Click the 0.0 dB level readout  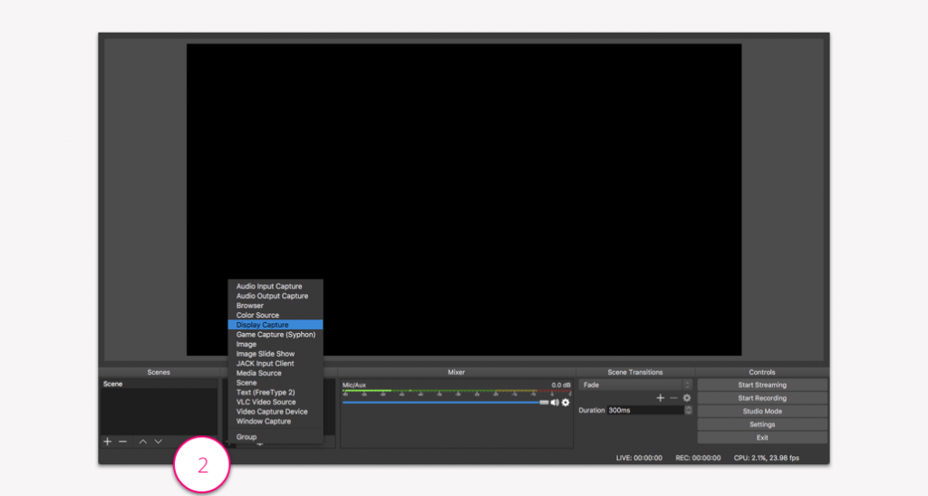coord(560,385)
